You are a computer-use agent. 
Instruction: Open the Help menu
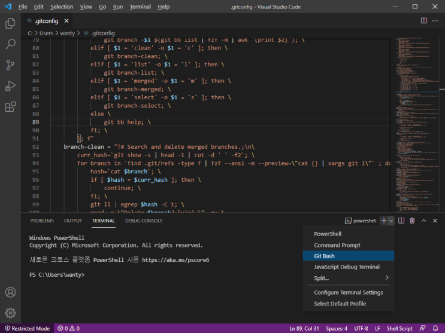click(164, 7)
